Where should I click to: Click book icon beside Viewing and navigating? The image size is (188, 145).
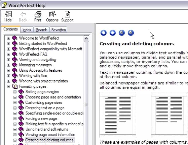(15, 60)
